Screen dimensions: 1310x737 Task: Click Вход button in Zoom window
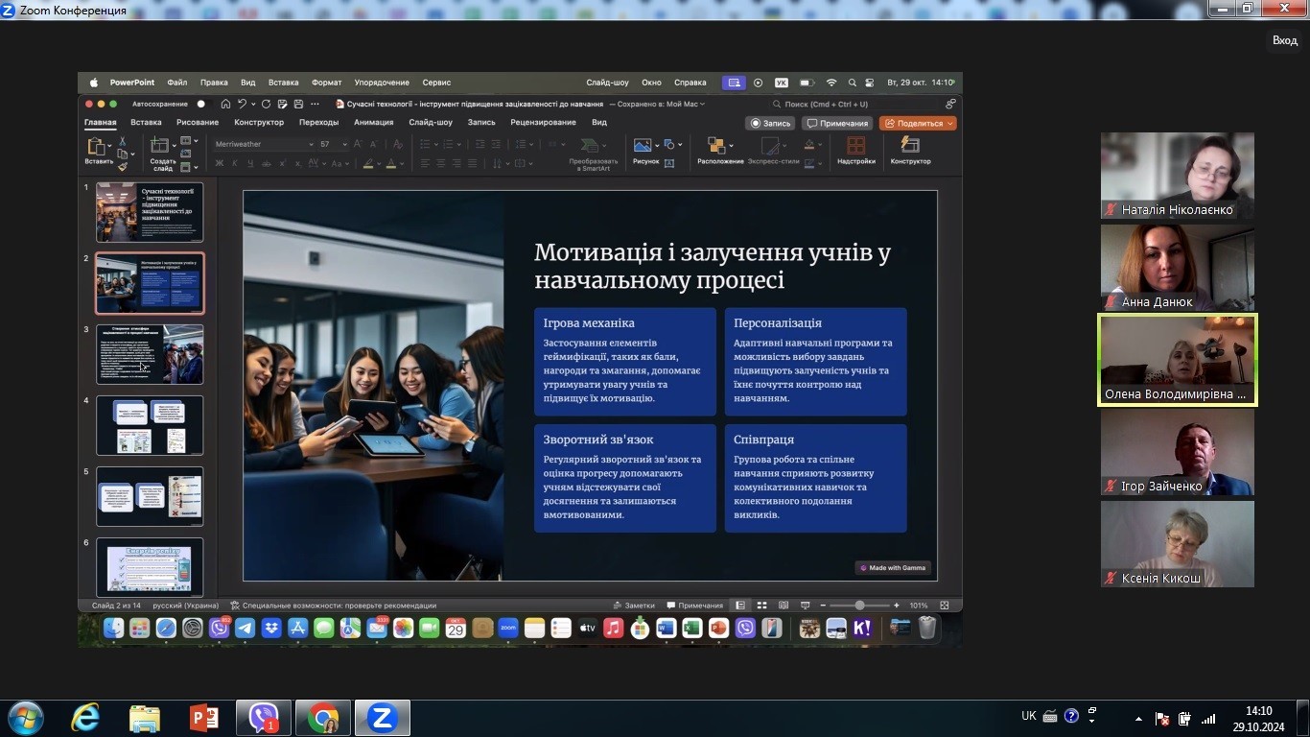(1285, 40)
